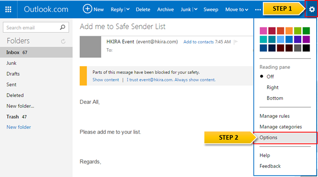Click the search magnifier icon
Image resolution: width=318 pixels, height=177 pixels.
(62, 27)
